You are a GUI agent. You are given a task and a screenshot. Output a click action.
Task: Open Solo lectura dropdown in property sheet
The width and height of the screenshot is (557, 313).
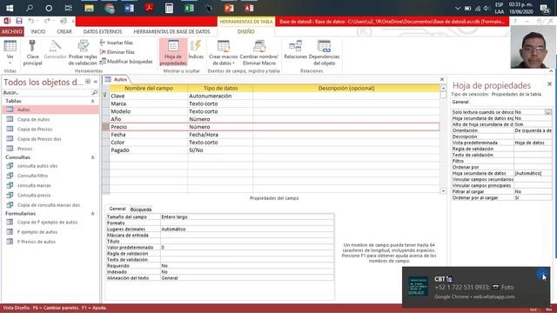pos(548,112)
